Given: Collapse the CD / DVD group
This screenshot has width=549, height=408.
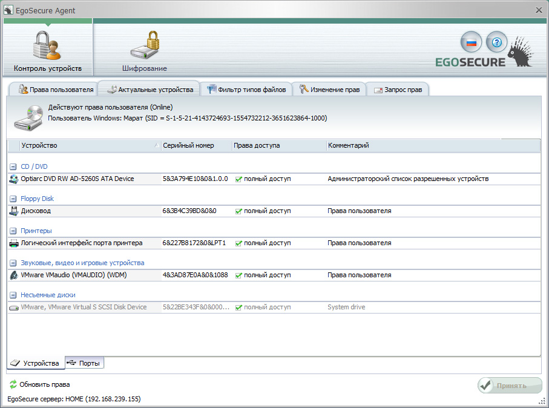Looking at the screenshot, I should coord(13,166).
